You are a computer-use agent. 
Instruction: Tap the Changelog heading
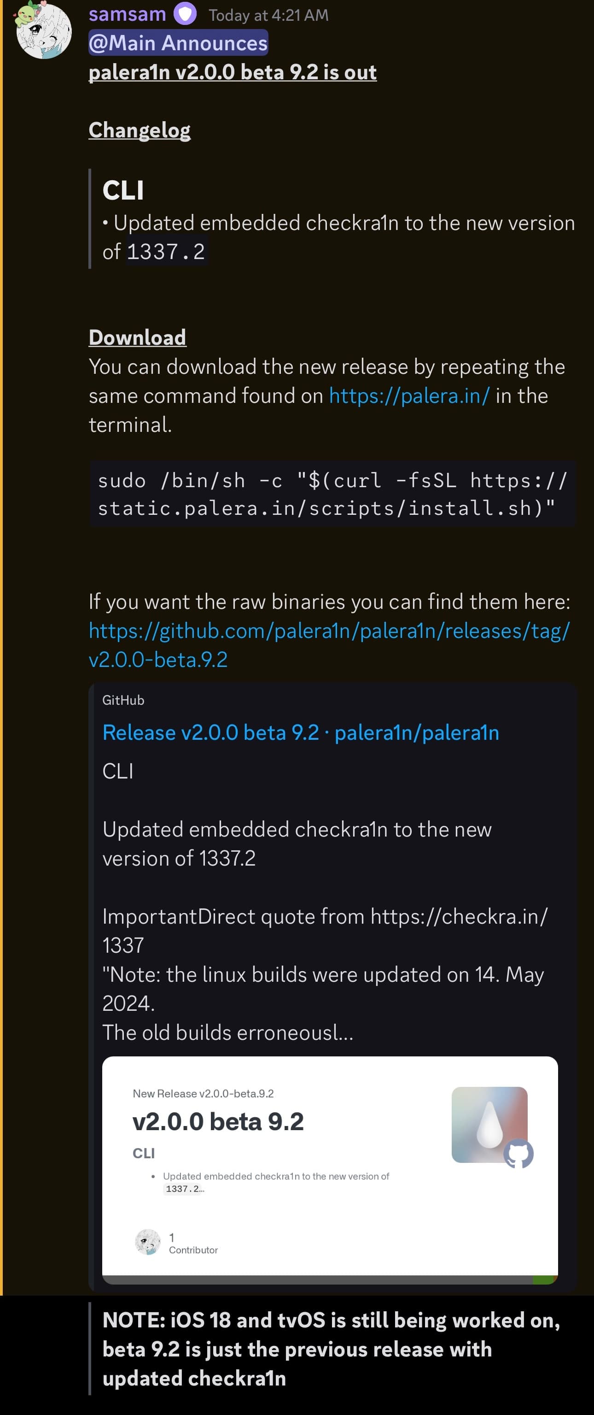point(140,130)
